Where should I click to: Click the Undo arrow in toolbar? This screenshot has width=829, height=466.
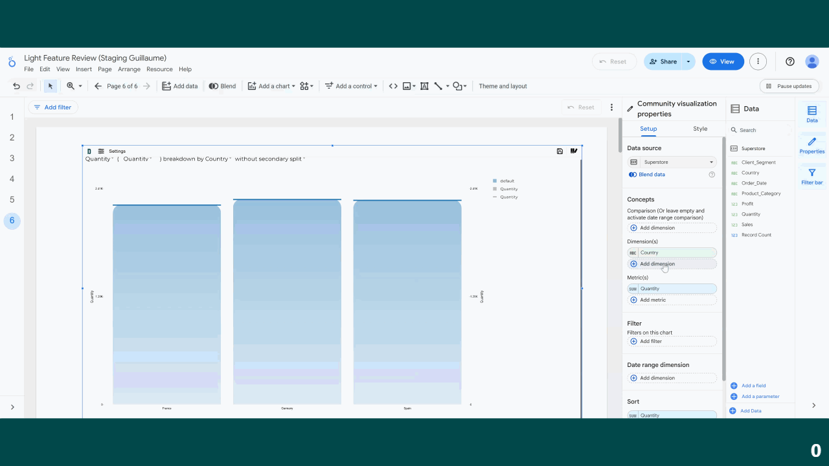tap(17, 86)
